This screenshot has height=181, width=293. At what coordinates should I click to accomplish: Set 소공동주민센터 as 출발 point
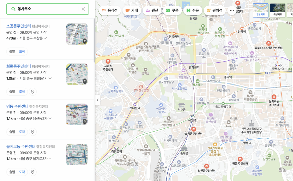tap(12, 51)
